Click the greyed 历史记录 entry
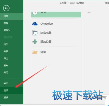 point(8,37)
